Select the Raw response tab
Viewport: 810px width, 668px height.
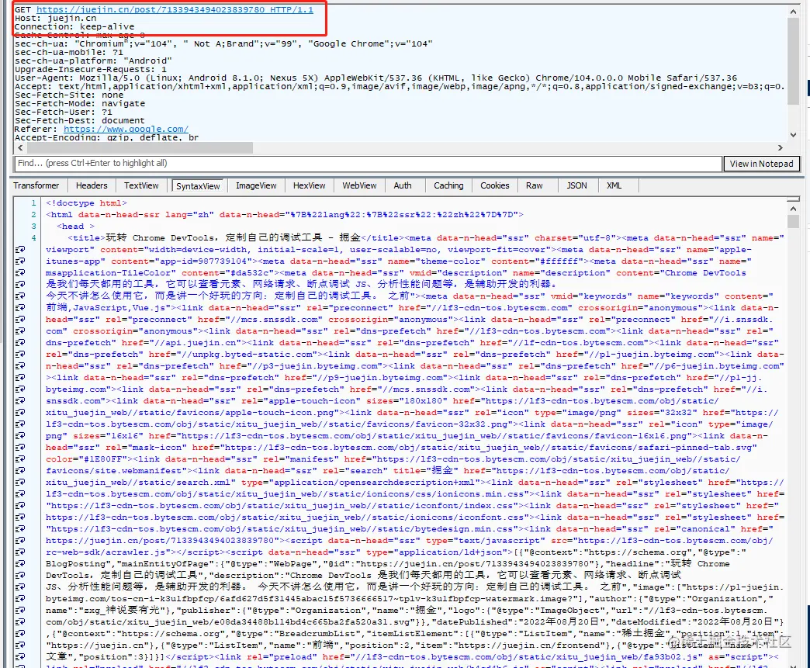coord(534,185)
